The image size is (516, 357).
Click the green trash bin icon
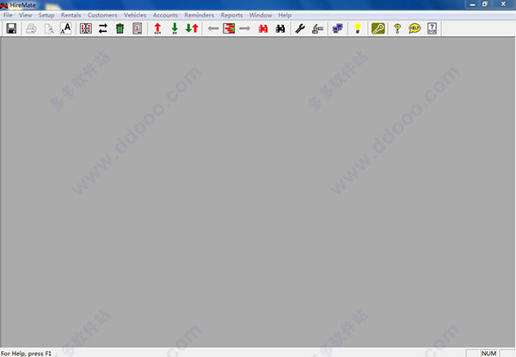120,28
